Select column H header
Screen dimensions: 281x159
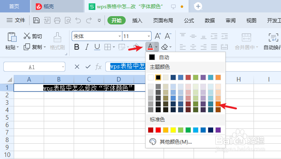239,79
